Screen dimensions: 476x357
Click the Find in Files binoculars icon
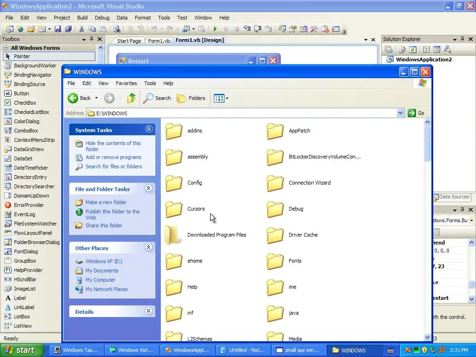pos(117,29)
